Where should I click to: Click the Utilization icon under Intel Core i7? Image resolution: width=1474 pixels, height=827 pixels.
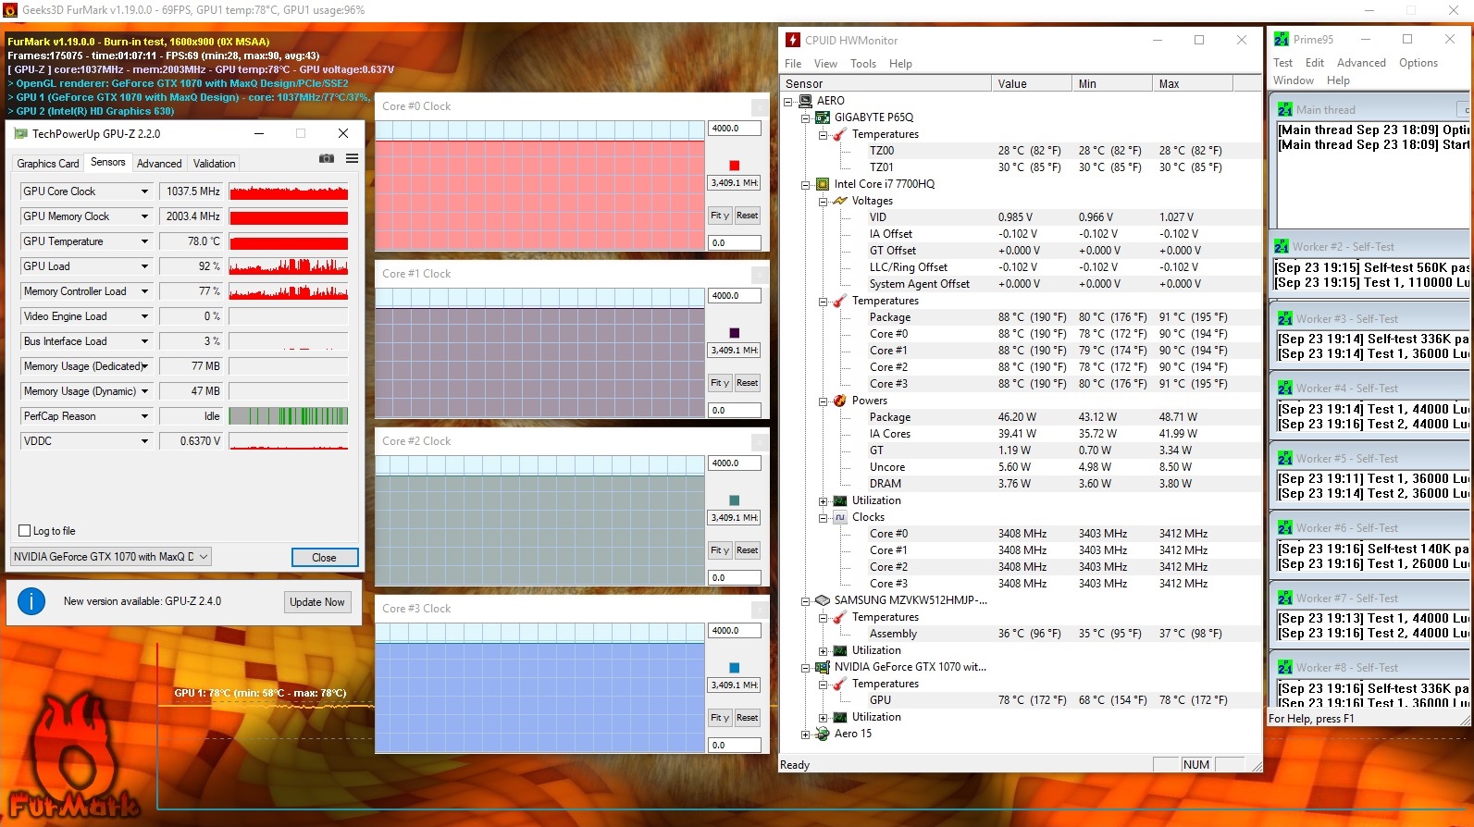(840, 500)
